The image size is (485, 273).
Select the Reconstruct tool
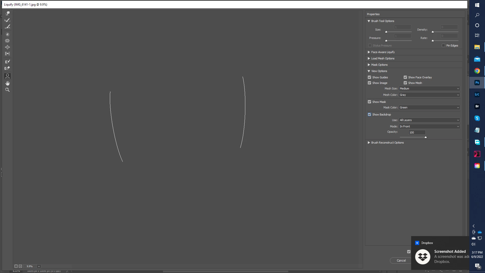click(8, 20)
